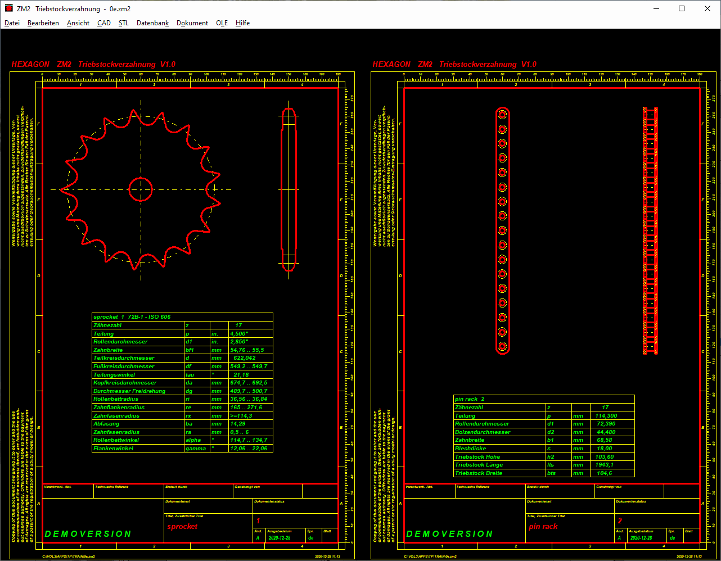Screen dimensions: 721x561
Task: Click the ZM2 application icon in title bar
Action: point(8,8)
